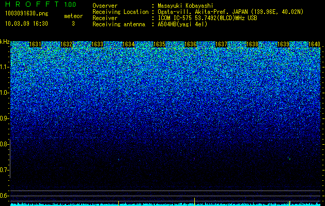Select the Ogata-vill. Akita-Pref. JAPAN location text
Screen dimensions: 325x206
(x=230, y=12)
